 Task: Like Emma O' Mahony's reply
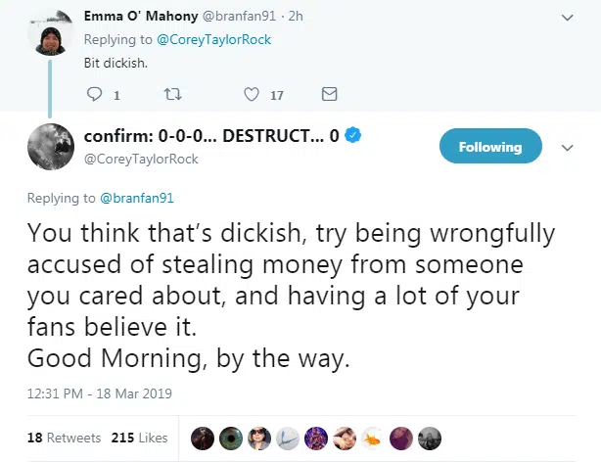[x=252, y=95]
